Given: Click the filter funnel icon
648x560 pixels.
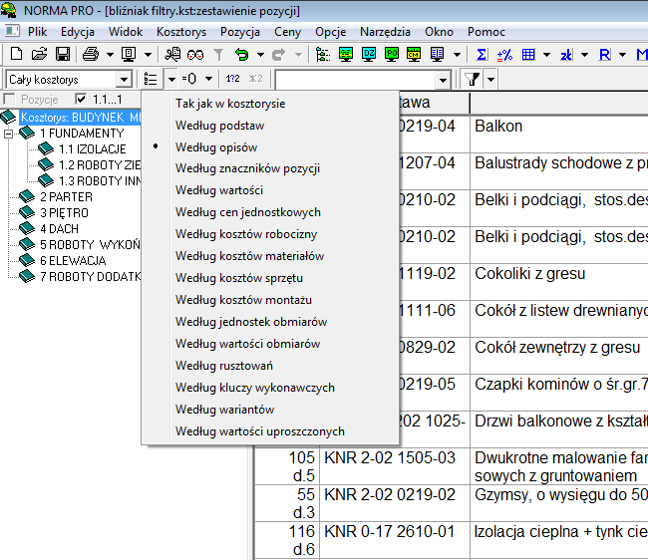Looking at the screenshot, I should tap(474, 79).
